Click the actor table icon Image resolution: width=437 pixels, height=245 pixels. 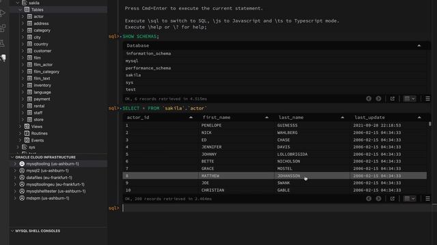[x=29, y=16]
